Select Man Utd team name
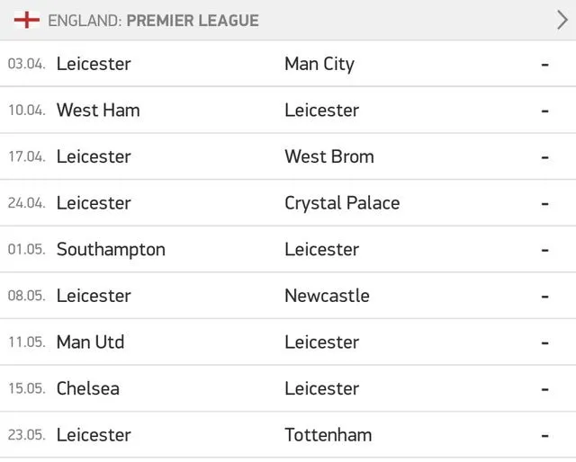Viewport: 576px width, 462px height. (90, 342)
